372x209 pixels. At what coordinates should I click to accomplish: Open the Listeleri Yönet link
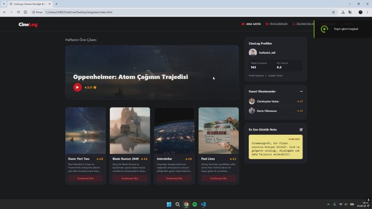pyautogui.click(x=275, y=75)
